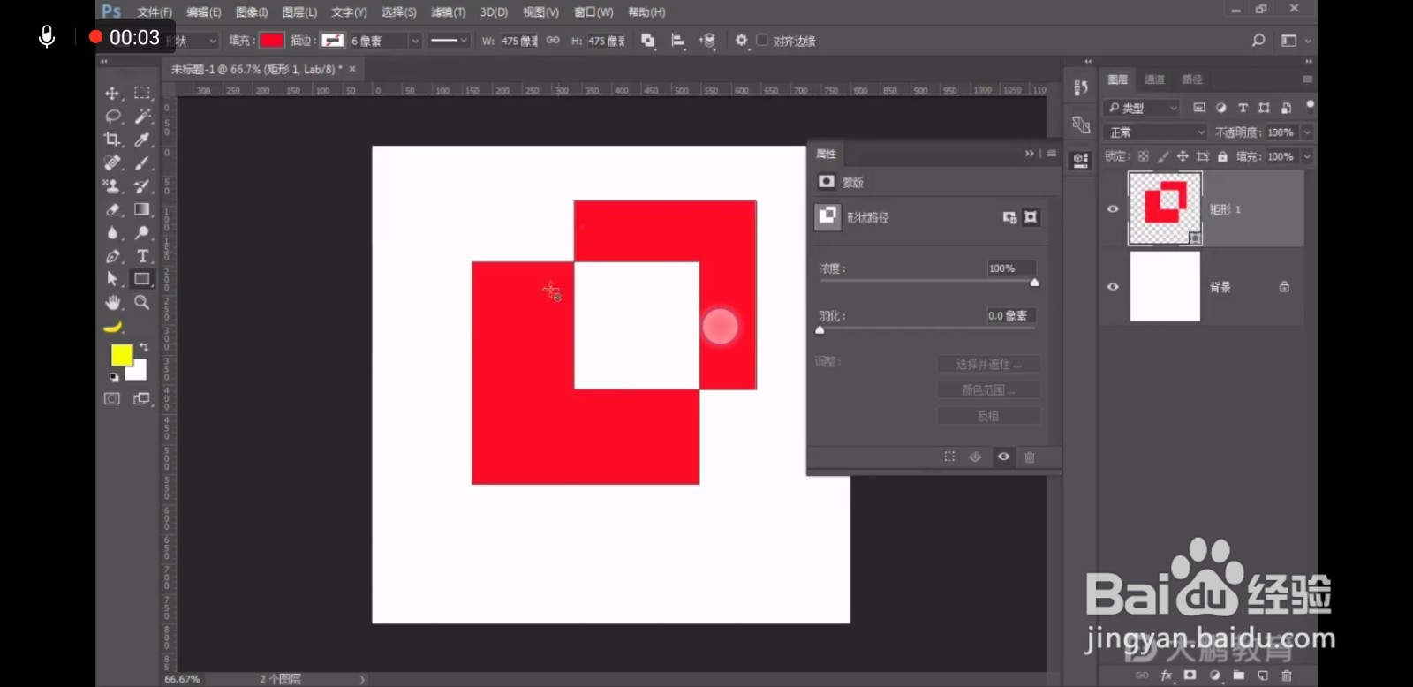Viewport: 1413px width, 687px height.
Task: Select the Move tool
Action: pos(112,93)
